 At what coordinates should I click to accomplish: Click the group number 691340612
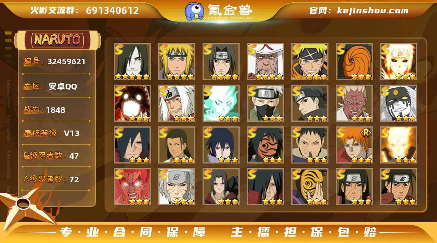(112, 10)
